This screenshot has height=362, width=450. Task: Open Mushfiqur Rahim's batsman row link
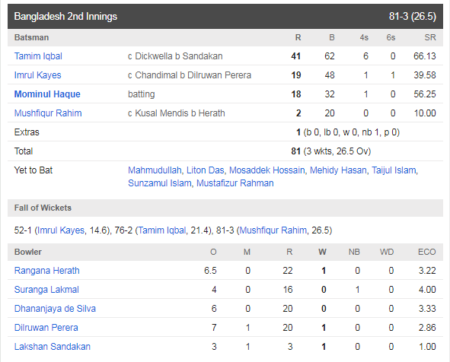pos(48,113)
